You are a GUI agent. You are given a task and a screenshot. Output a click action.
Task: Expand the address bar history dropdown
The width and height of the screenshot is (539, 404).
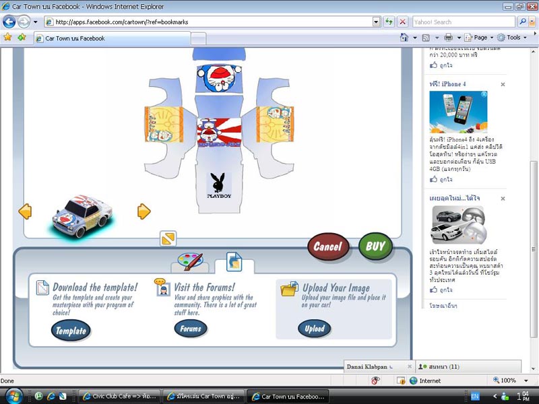point(376,22)
